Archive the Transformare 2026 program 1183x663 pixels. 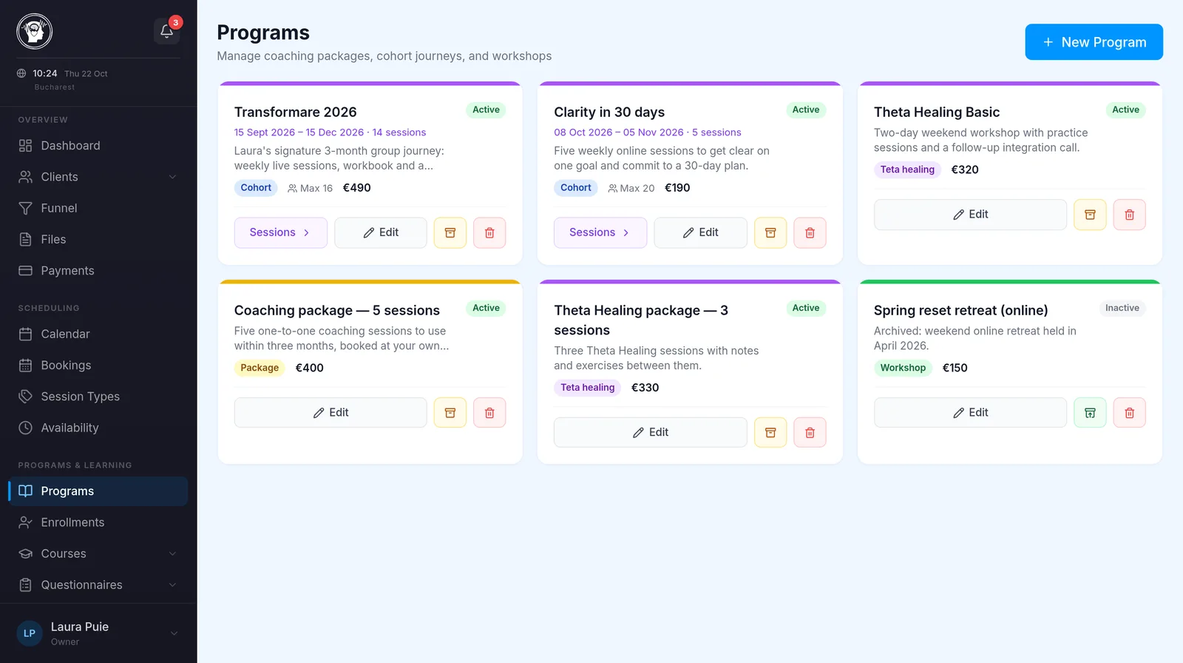click(x=450, y=232)
